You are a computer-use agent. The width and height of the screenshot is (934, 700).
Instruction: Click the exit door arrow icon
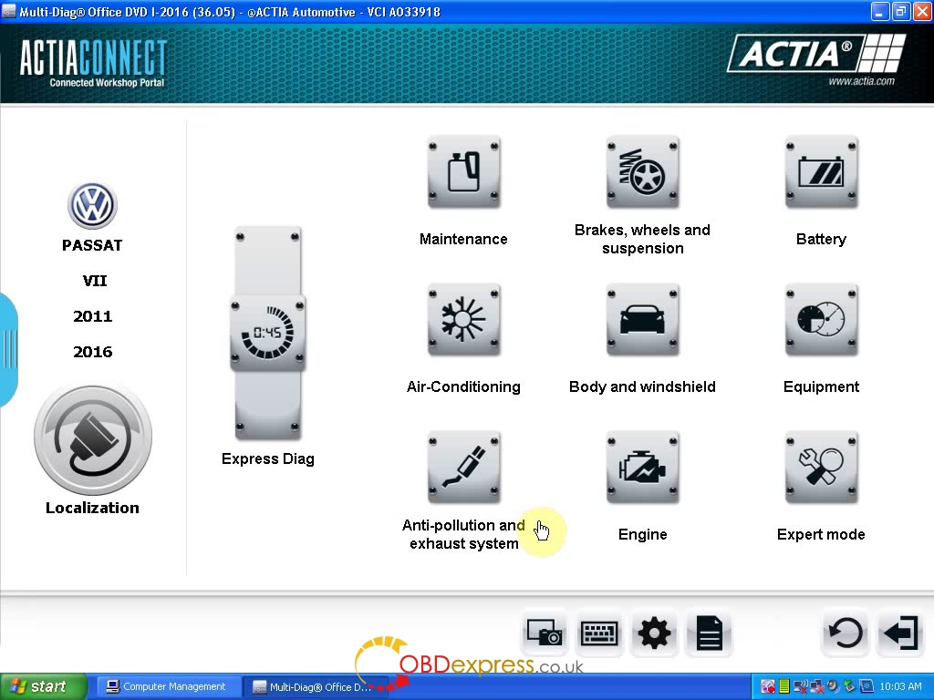[x=900, y=633]
